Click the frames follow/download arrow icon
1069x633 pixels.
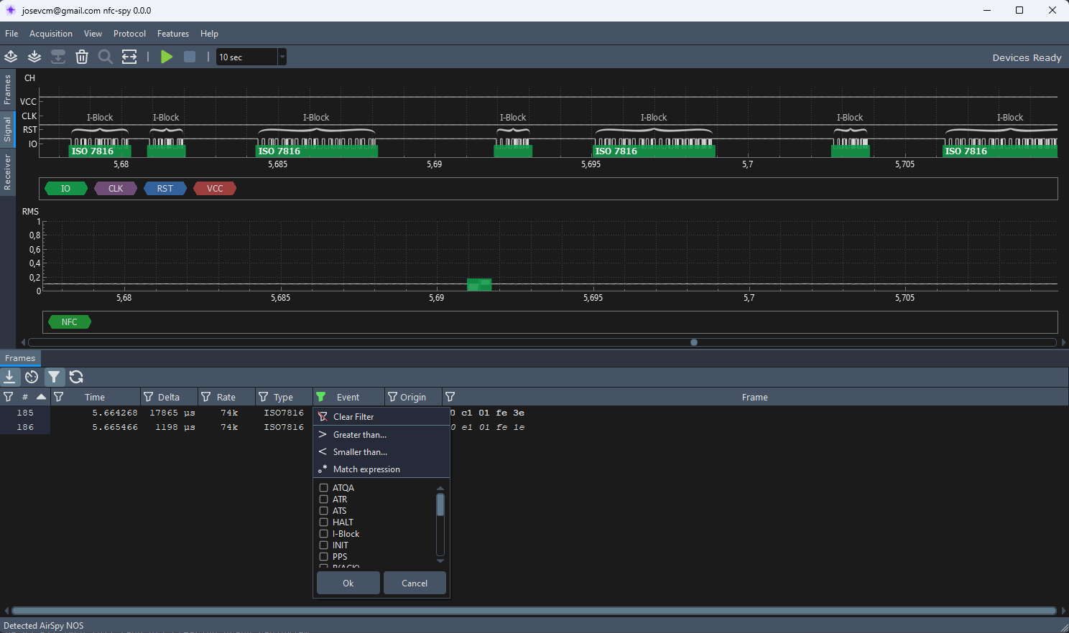click(9, 377)
